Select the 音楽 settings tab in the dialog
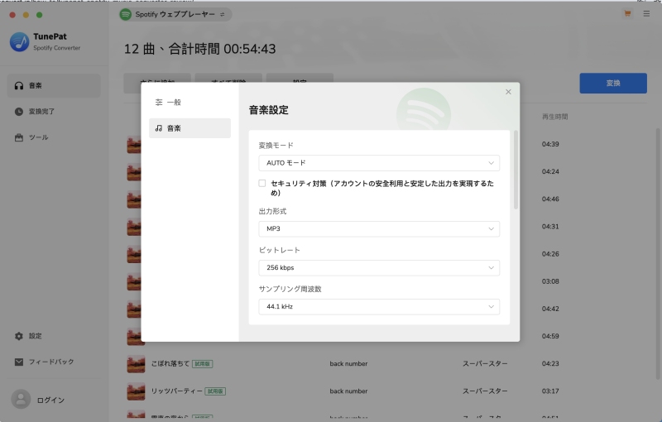Image resolution: width=662 pixels, height=422 pixels. 189,128
